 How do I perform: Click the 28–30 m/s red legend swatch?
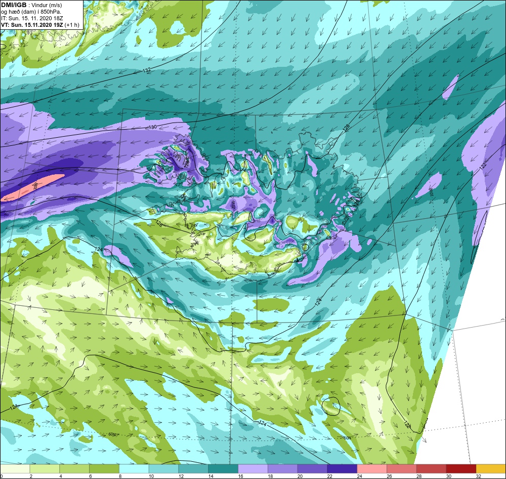[432, 468]
